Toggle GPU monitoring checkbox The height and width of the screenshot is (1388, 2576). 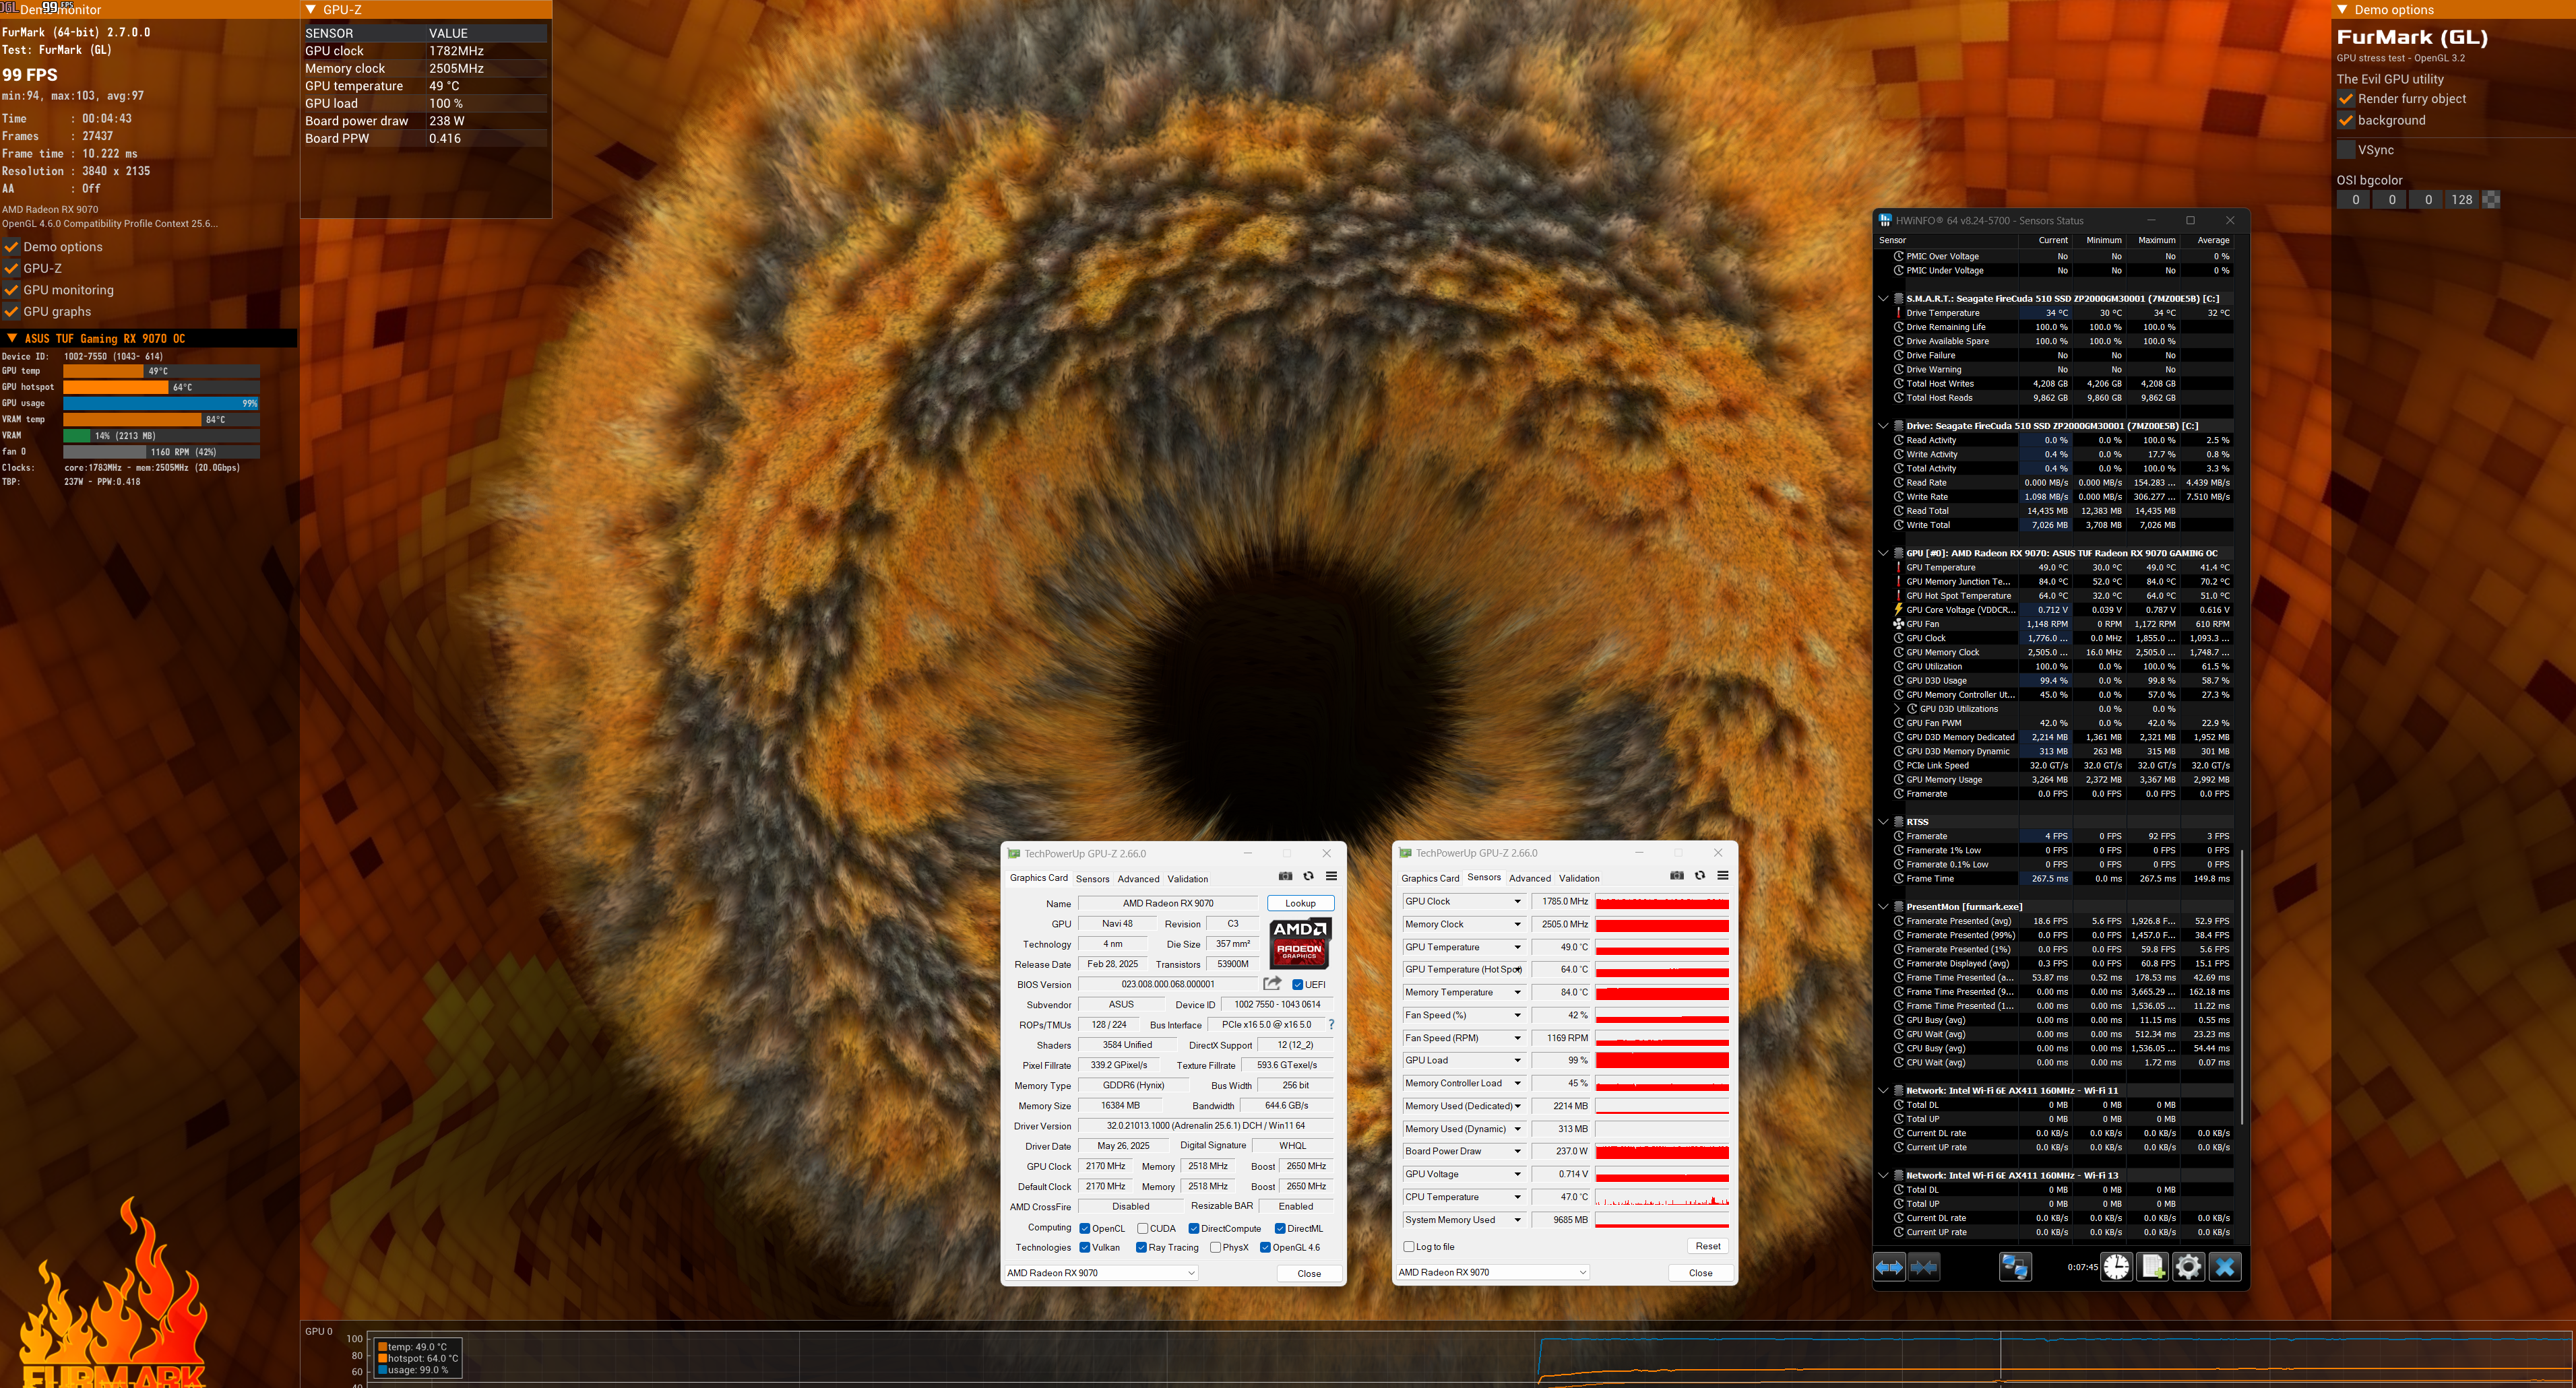tap(12, 290)
